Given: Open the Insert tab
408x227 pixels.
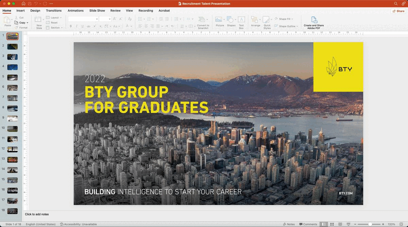Looking at the screenshot, I should (x=20, y=11).
